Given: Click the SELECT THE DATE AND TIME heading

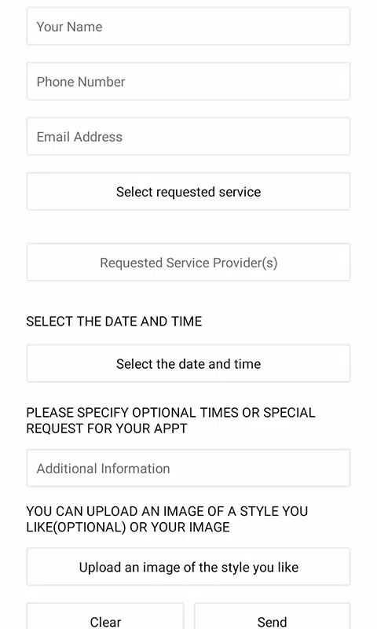Looking at the screenshot, I should click(114, 322).
